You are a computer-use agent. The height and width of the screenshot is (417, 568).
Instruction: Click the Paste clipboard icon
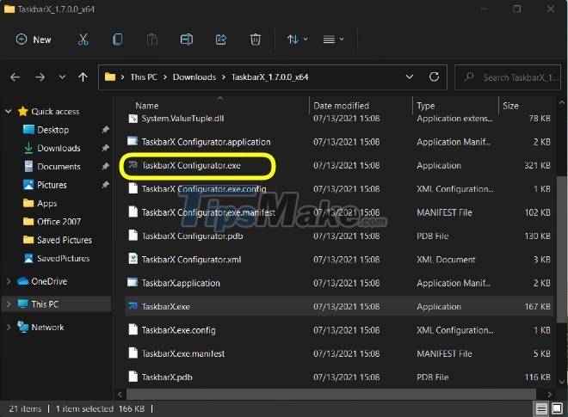click(152, 40)
